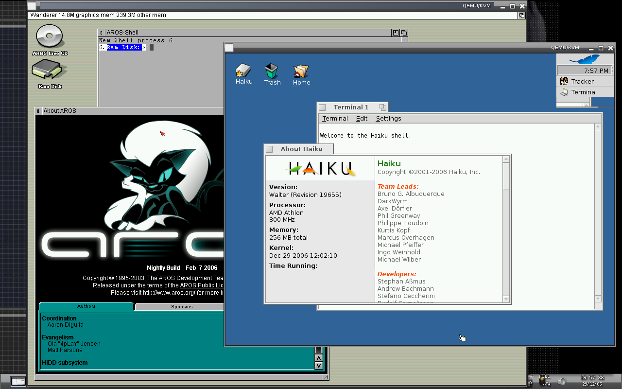Toggle zoom box on Terminal 1 tab
The height and width of the screenshot is (389, 622).
click(x=382, y=107)
